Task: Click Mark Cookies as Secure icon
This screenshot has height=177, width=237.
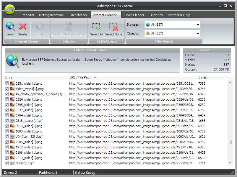Action: pyautogui.click(x=69, y=26)
